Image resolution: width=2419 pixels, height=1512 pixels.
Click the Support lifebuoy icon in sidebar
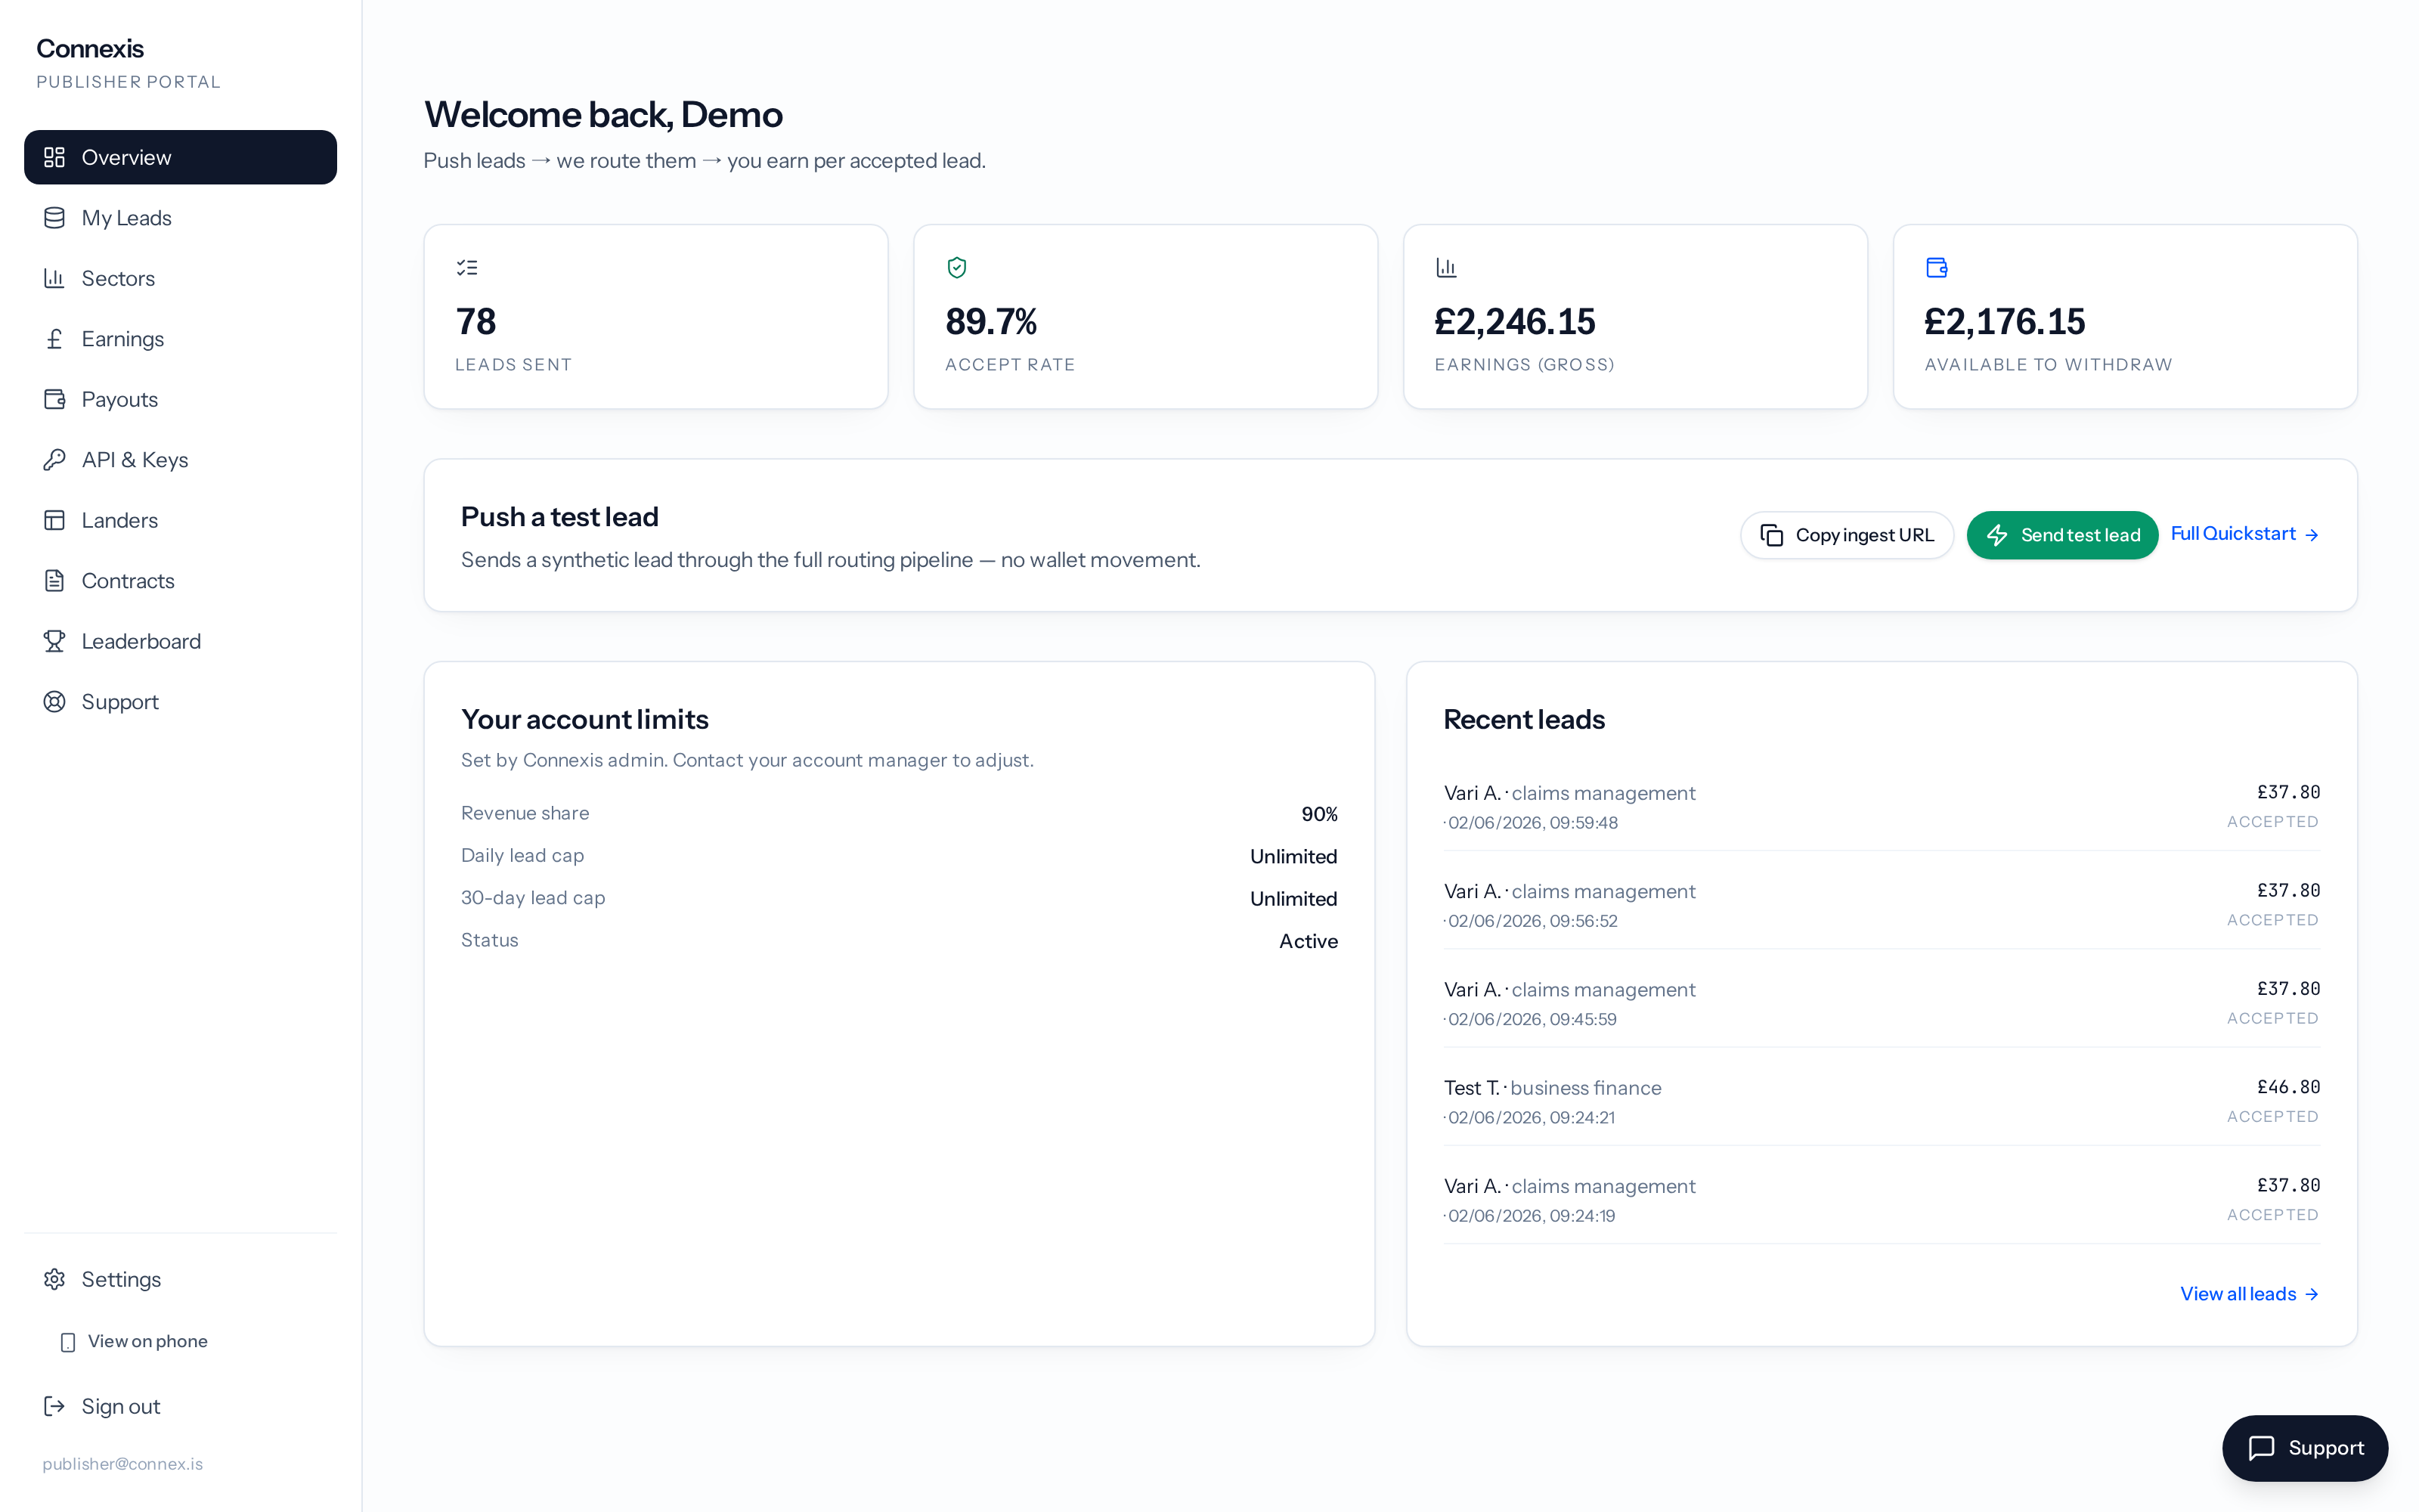(54, 702)
